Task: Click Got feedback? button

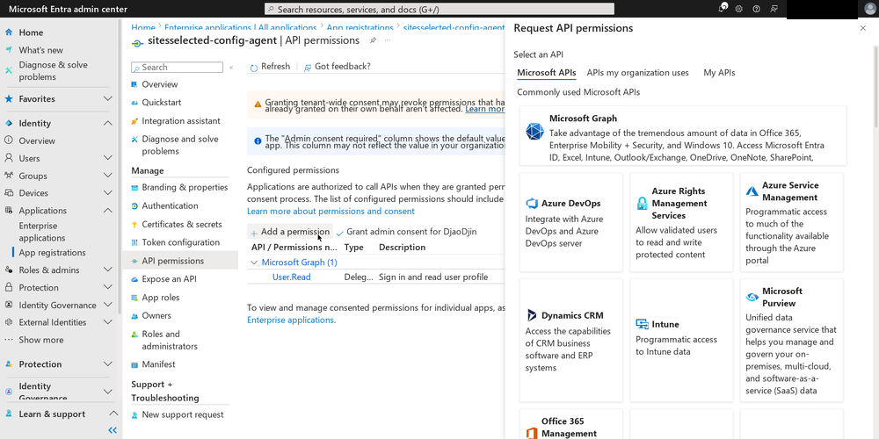Action: (x=337, y=67)
